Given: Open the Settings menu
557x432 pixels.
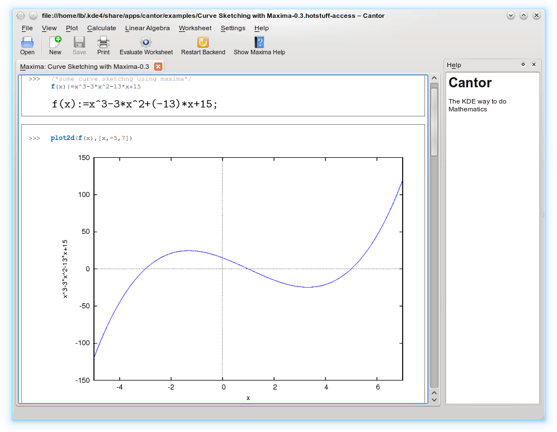Looking at the screenshot, I should [233, 28].
